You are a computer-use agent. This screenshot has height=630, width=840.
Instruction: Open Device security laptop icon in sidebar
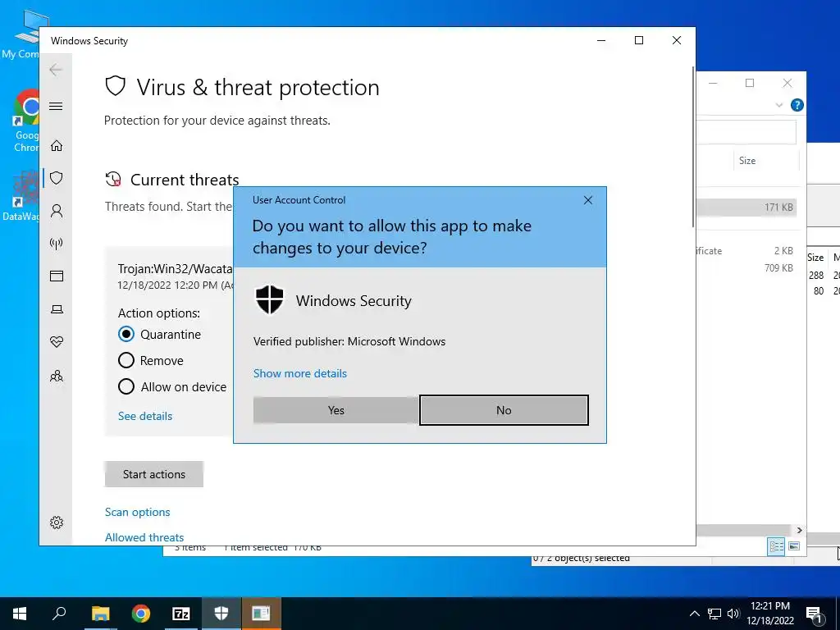(x=57, y=309)
